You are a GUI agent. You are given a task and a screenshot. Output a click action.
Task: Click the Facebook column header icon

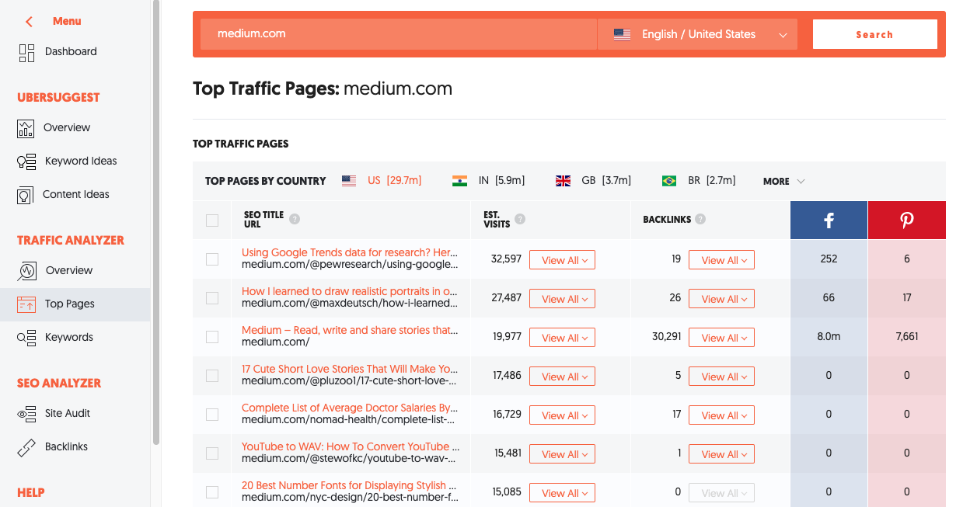coord(829,221)
